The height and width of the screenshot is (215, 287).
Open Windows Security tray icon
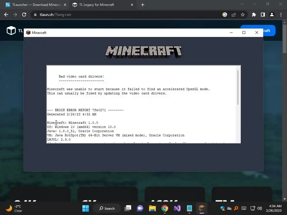click(x=222, y=208)
